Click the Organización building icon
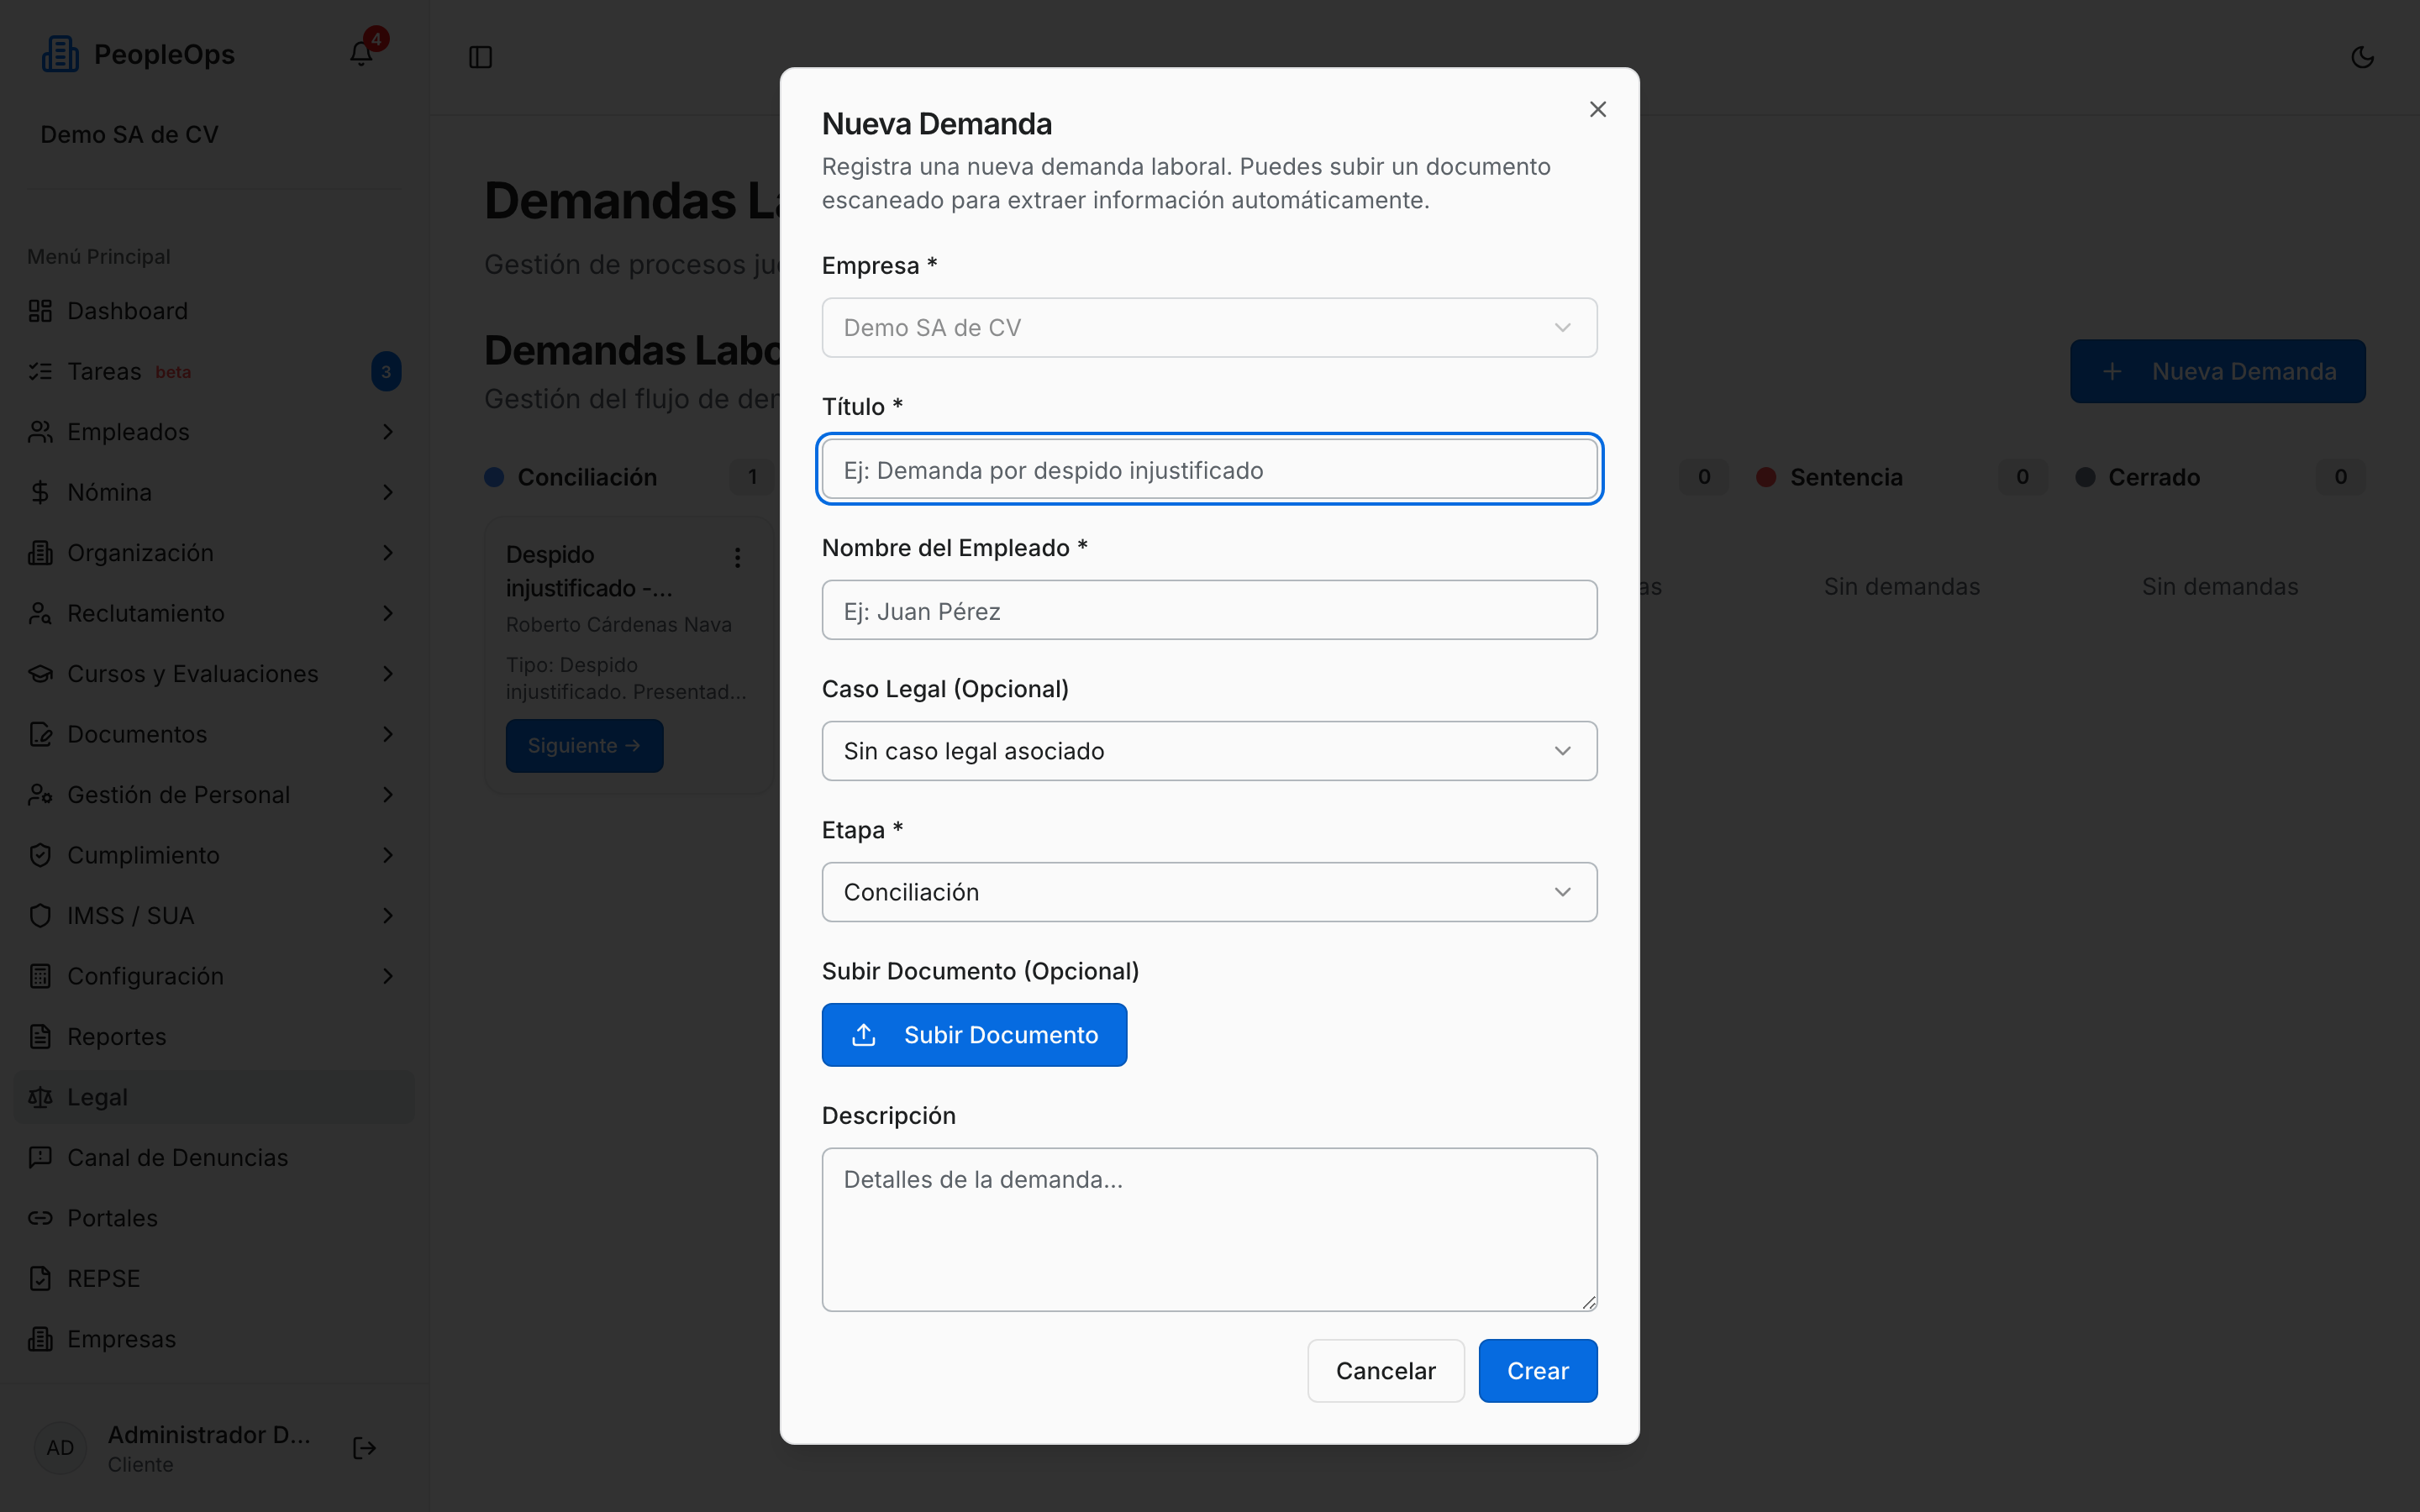The height and width of the screenshot is (1512, 2420). click(40, 553)
